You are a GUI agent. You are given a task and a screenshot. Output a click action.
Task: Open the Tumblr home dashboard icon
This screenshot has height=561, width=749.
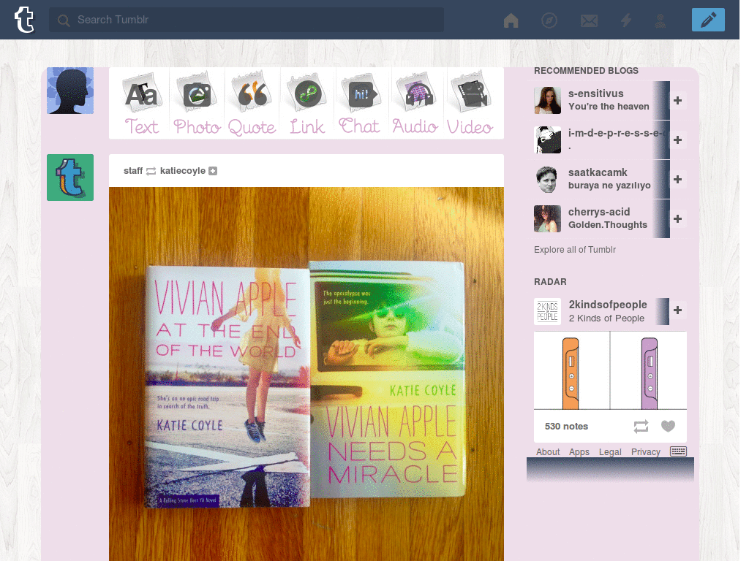[511, 20]
